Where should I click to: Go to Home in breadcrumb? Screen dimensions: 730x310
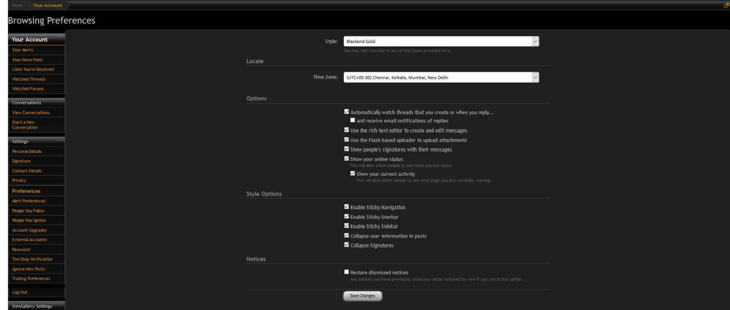click(x=17, y=5)
